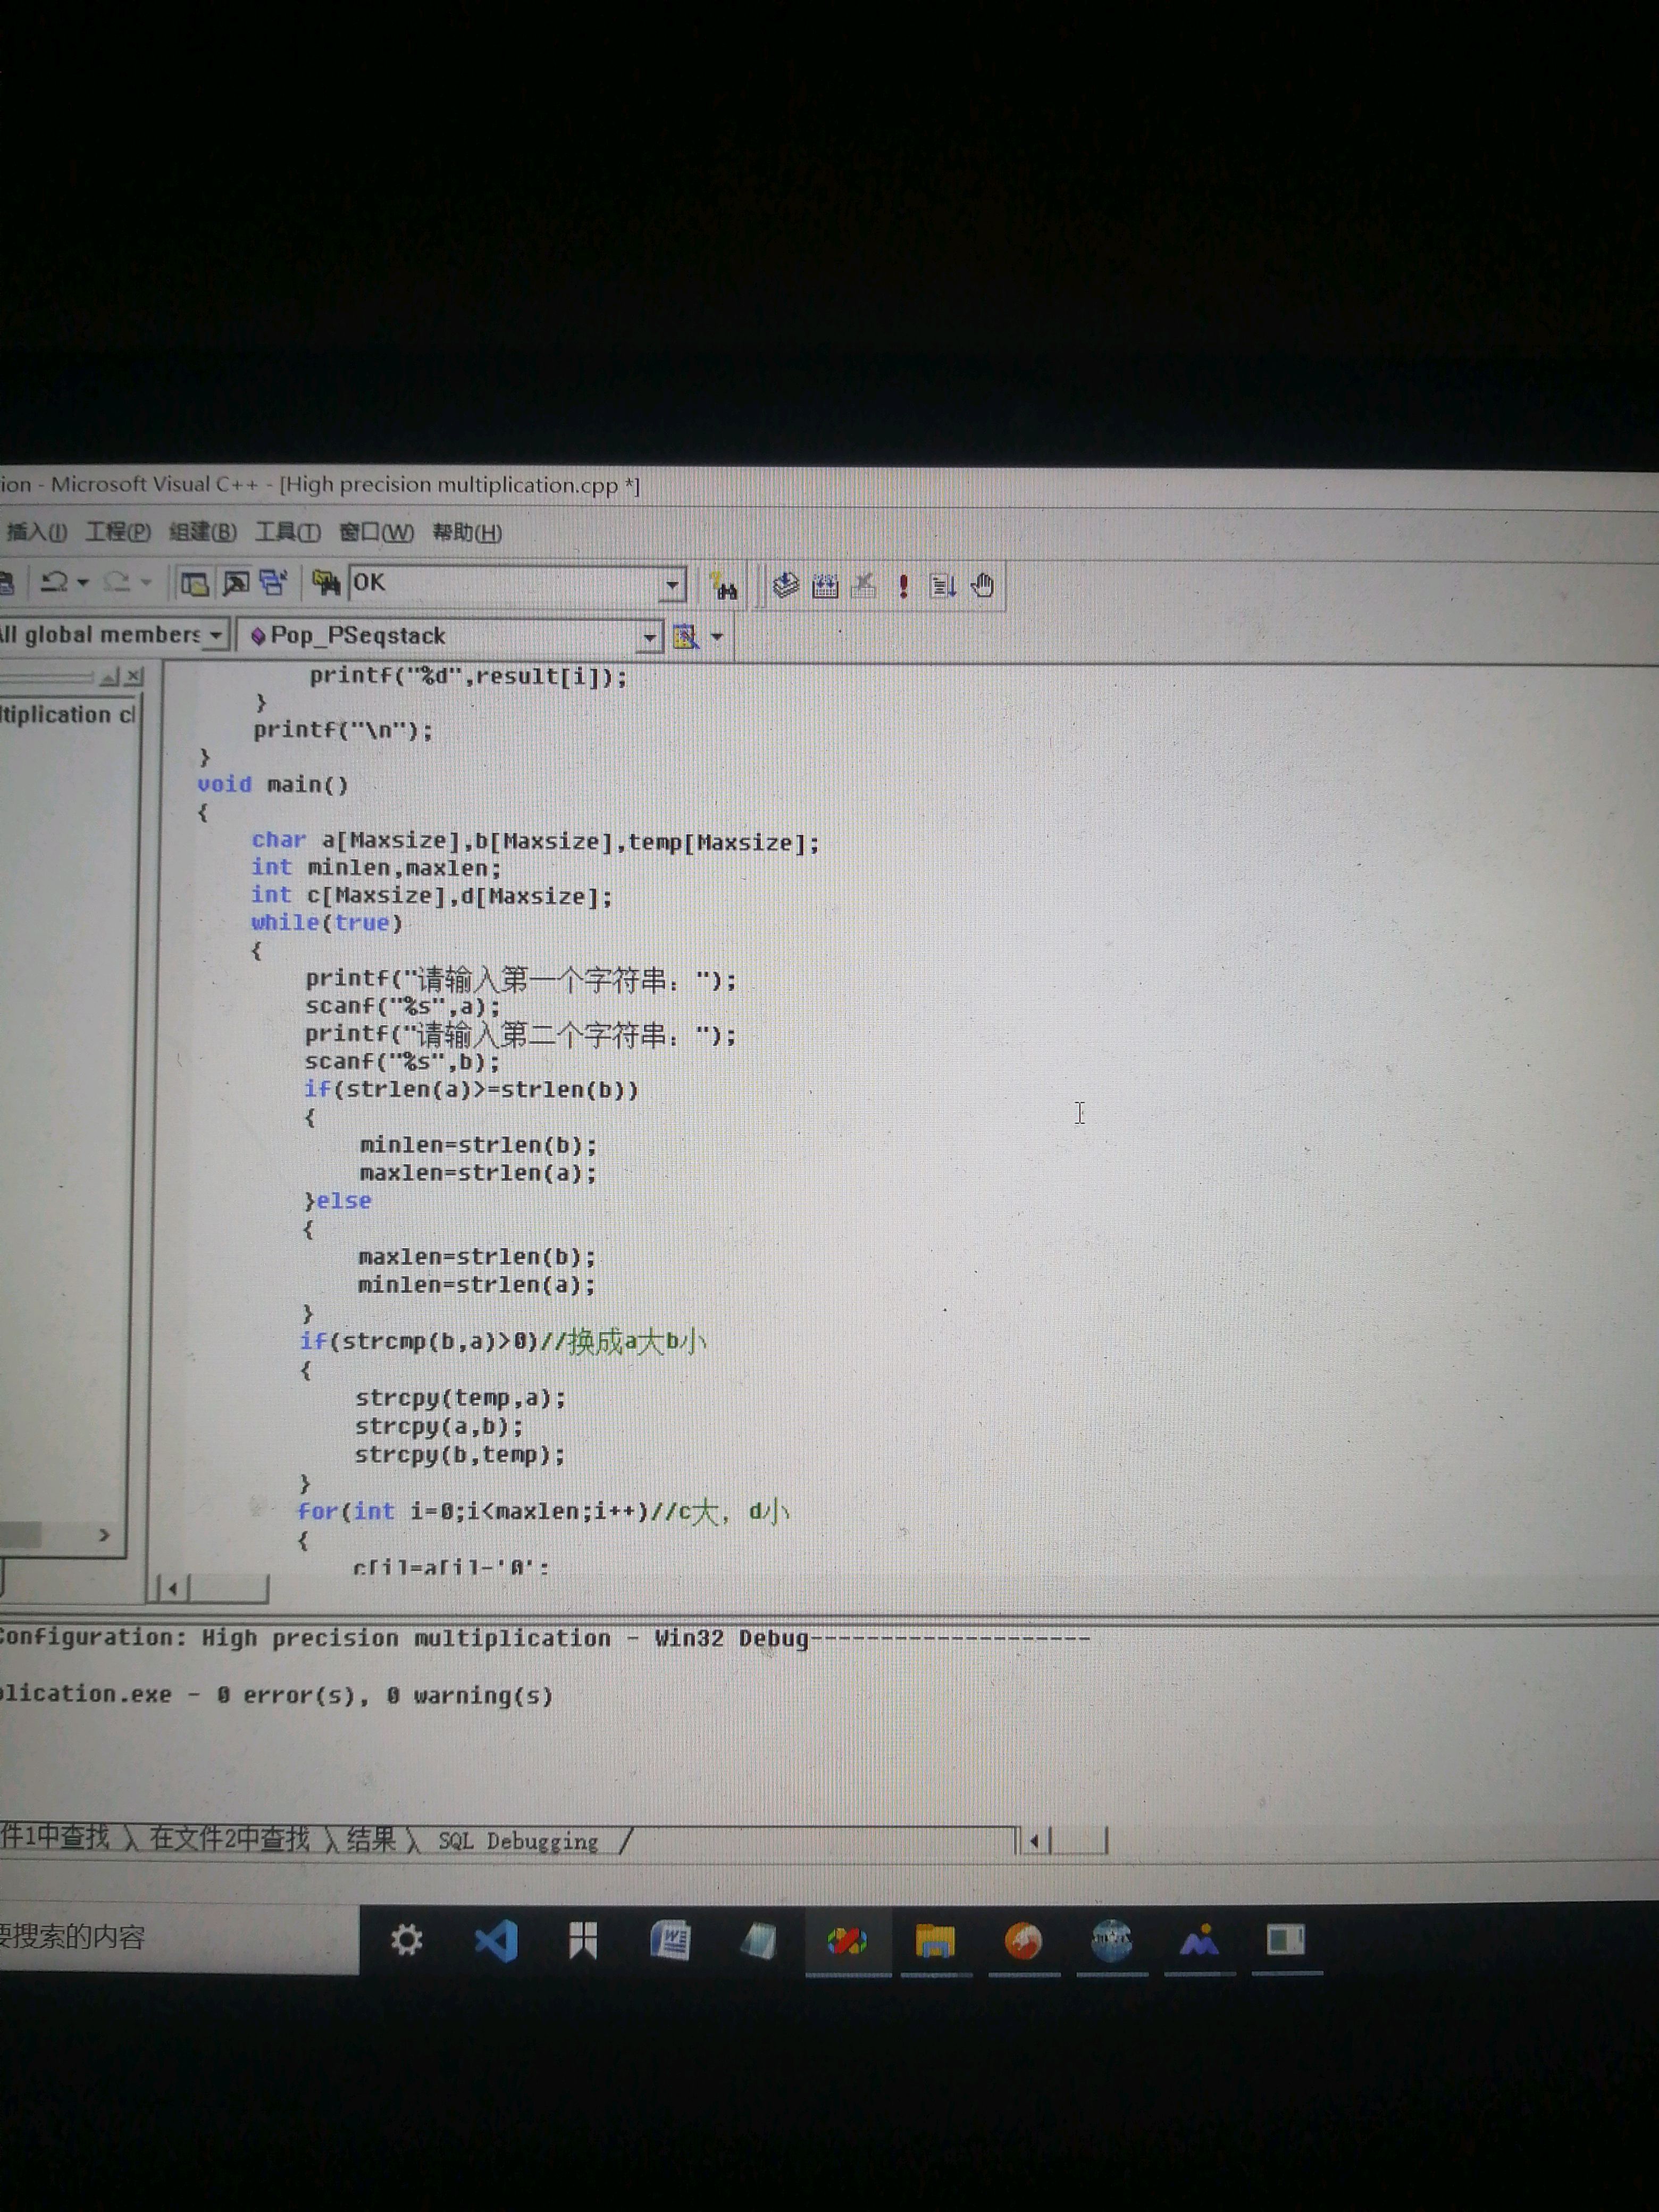Switch to the 结果 output tab
This screenshot has height=2212, width=1659.
click(371, 1839)
